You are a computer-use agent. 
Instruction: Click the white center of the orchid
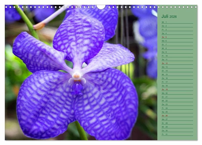coord(77,75)
